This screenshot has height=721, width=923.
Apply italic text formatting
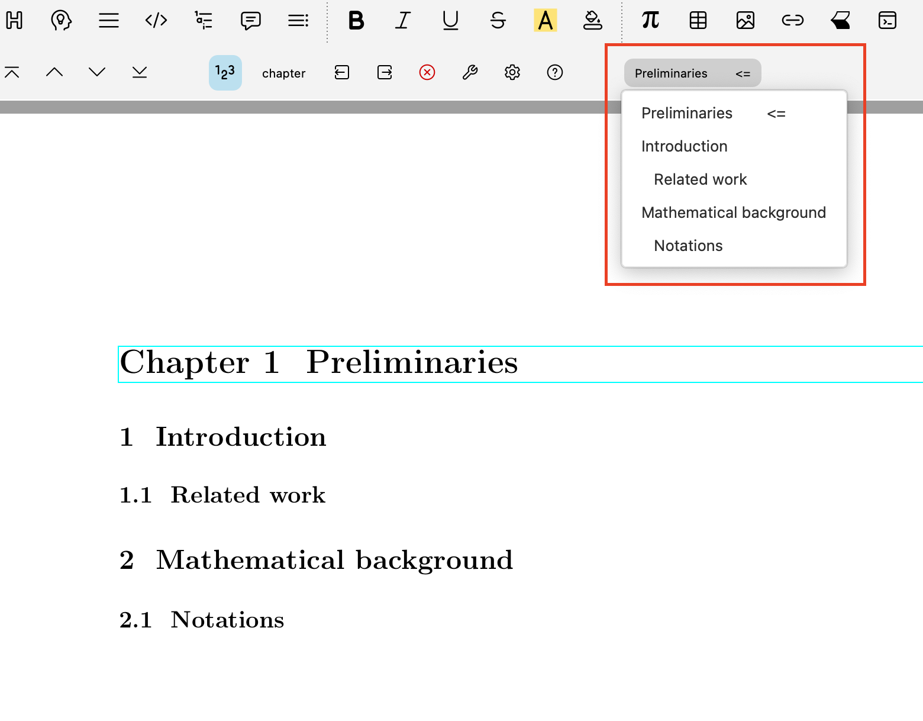coord(403,21)
